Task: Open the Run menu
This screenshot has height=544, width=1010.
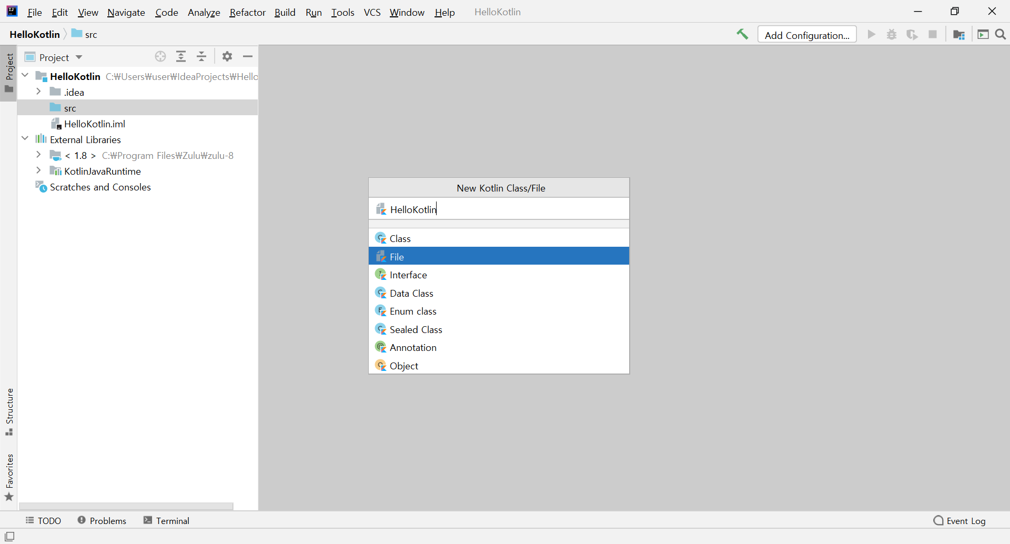Action: [314, 12]
